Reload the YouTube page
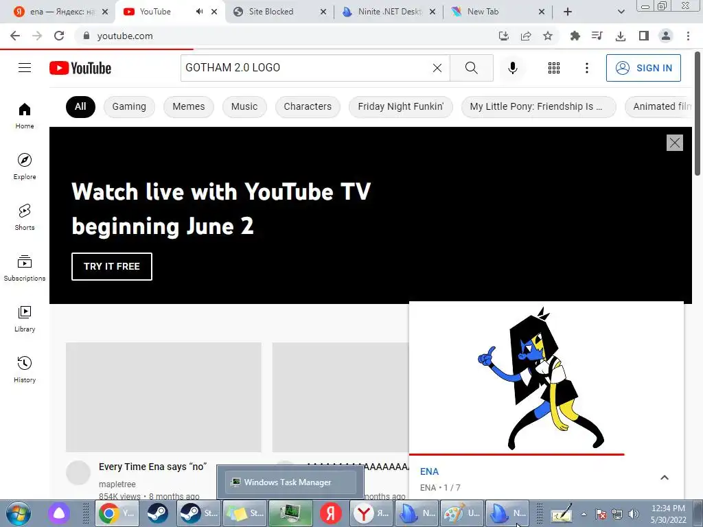This screenshot has height=527, width=703. pos(59,36)
